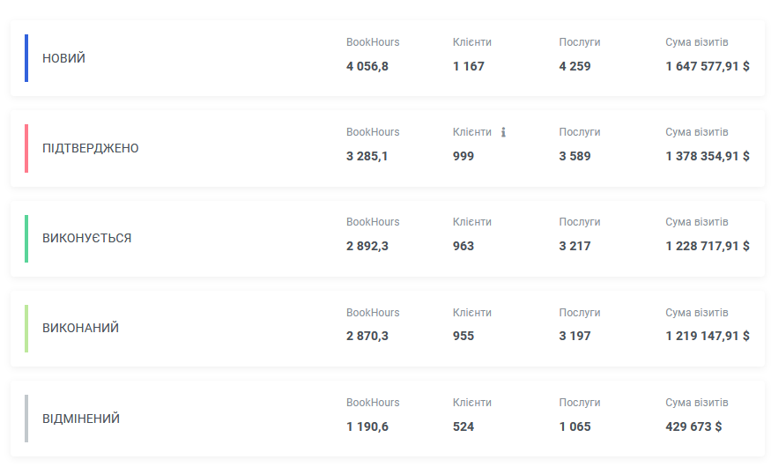Image resolution: width=771 pixels, height=467 pixels.
Task: Click the blue color bar of НОВИЙ
Action: (x=26, y=58)
